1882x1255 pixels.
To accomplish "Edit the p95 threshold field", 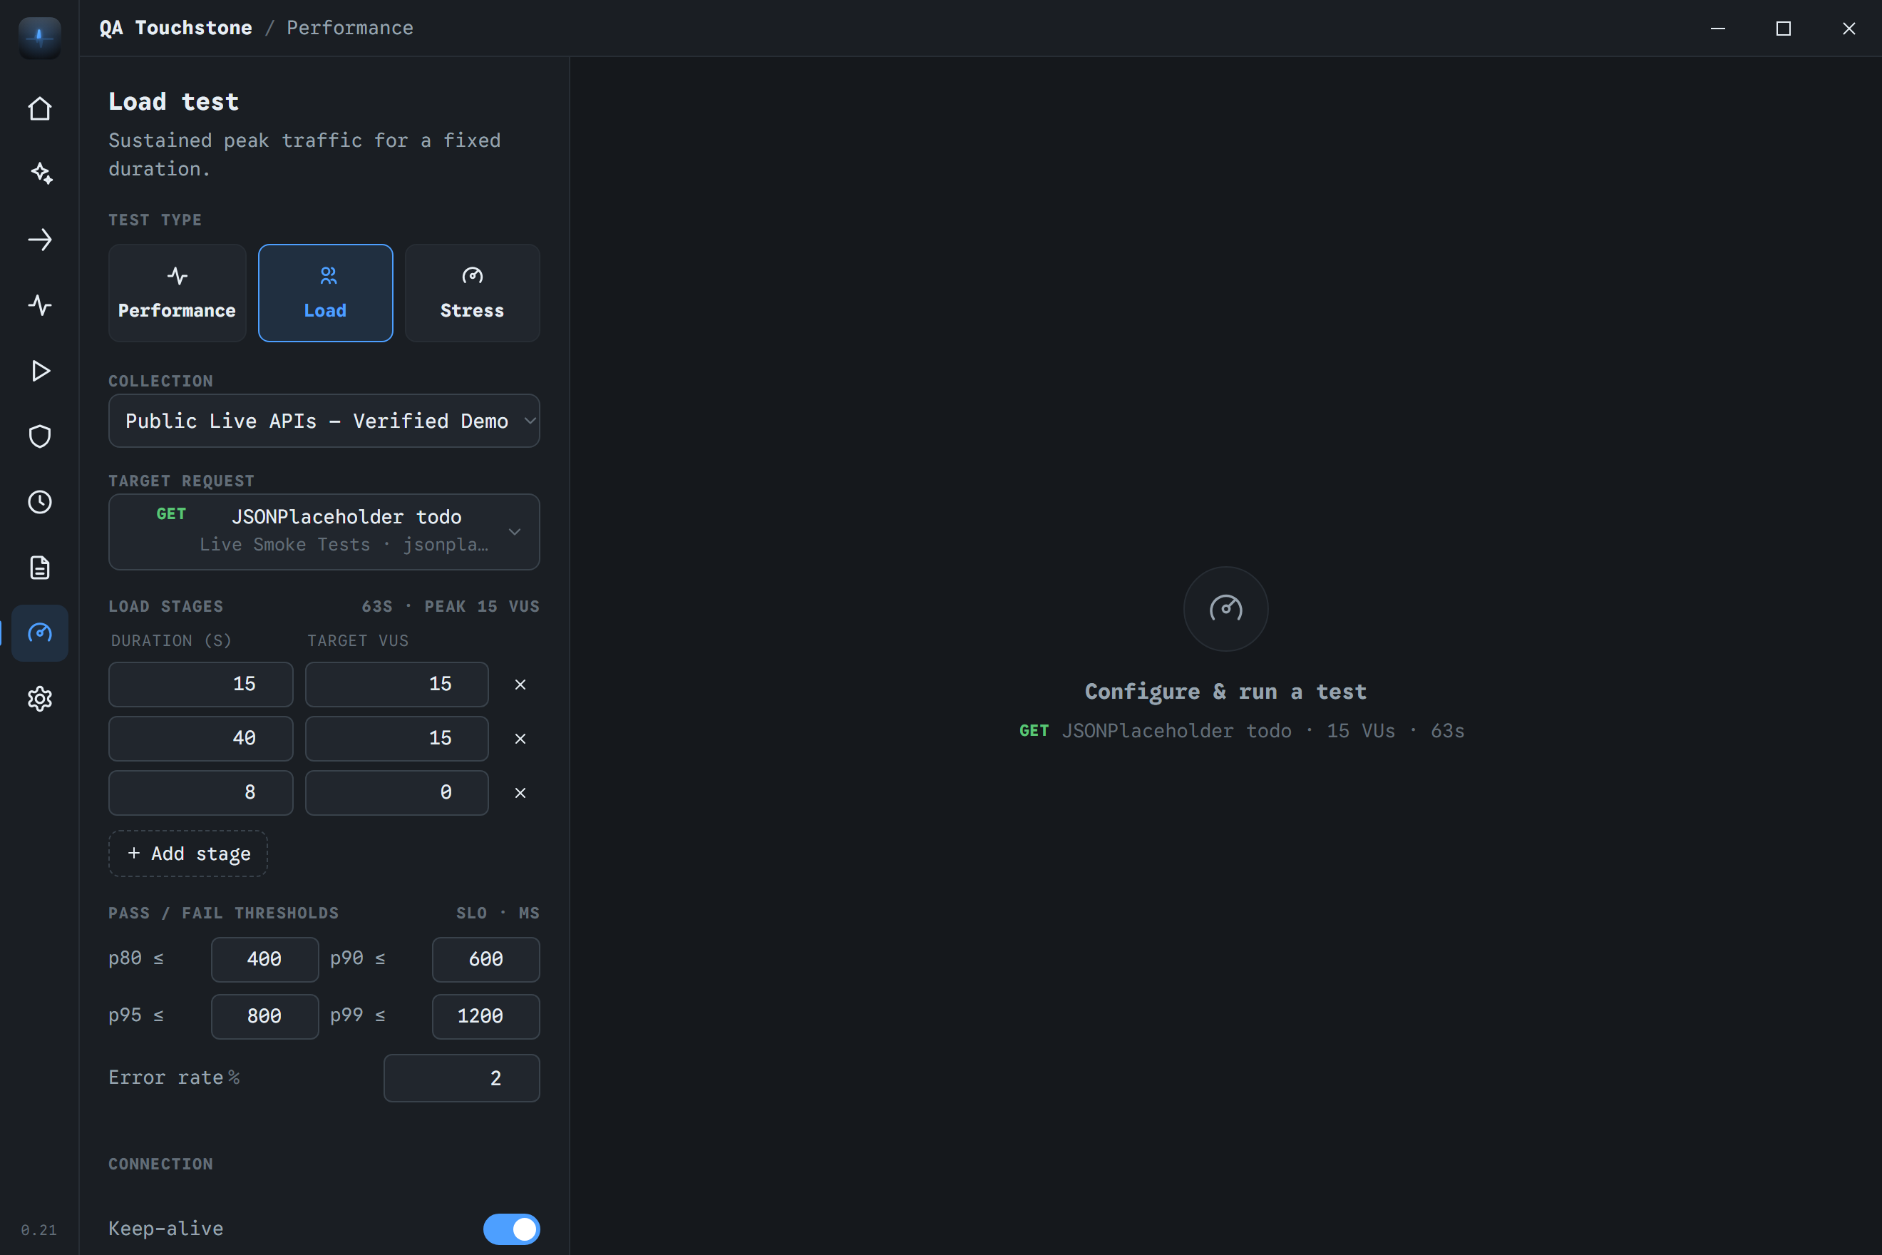I will pyautogui.click(x=265, y=1017).
